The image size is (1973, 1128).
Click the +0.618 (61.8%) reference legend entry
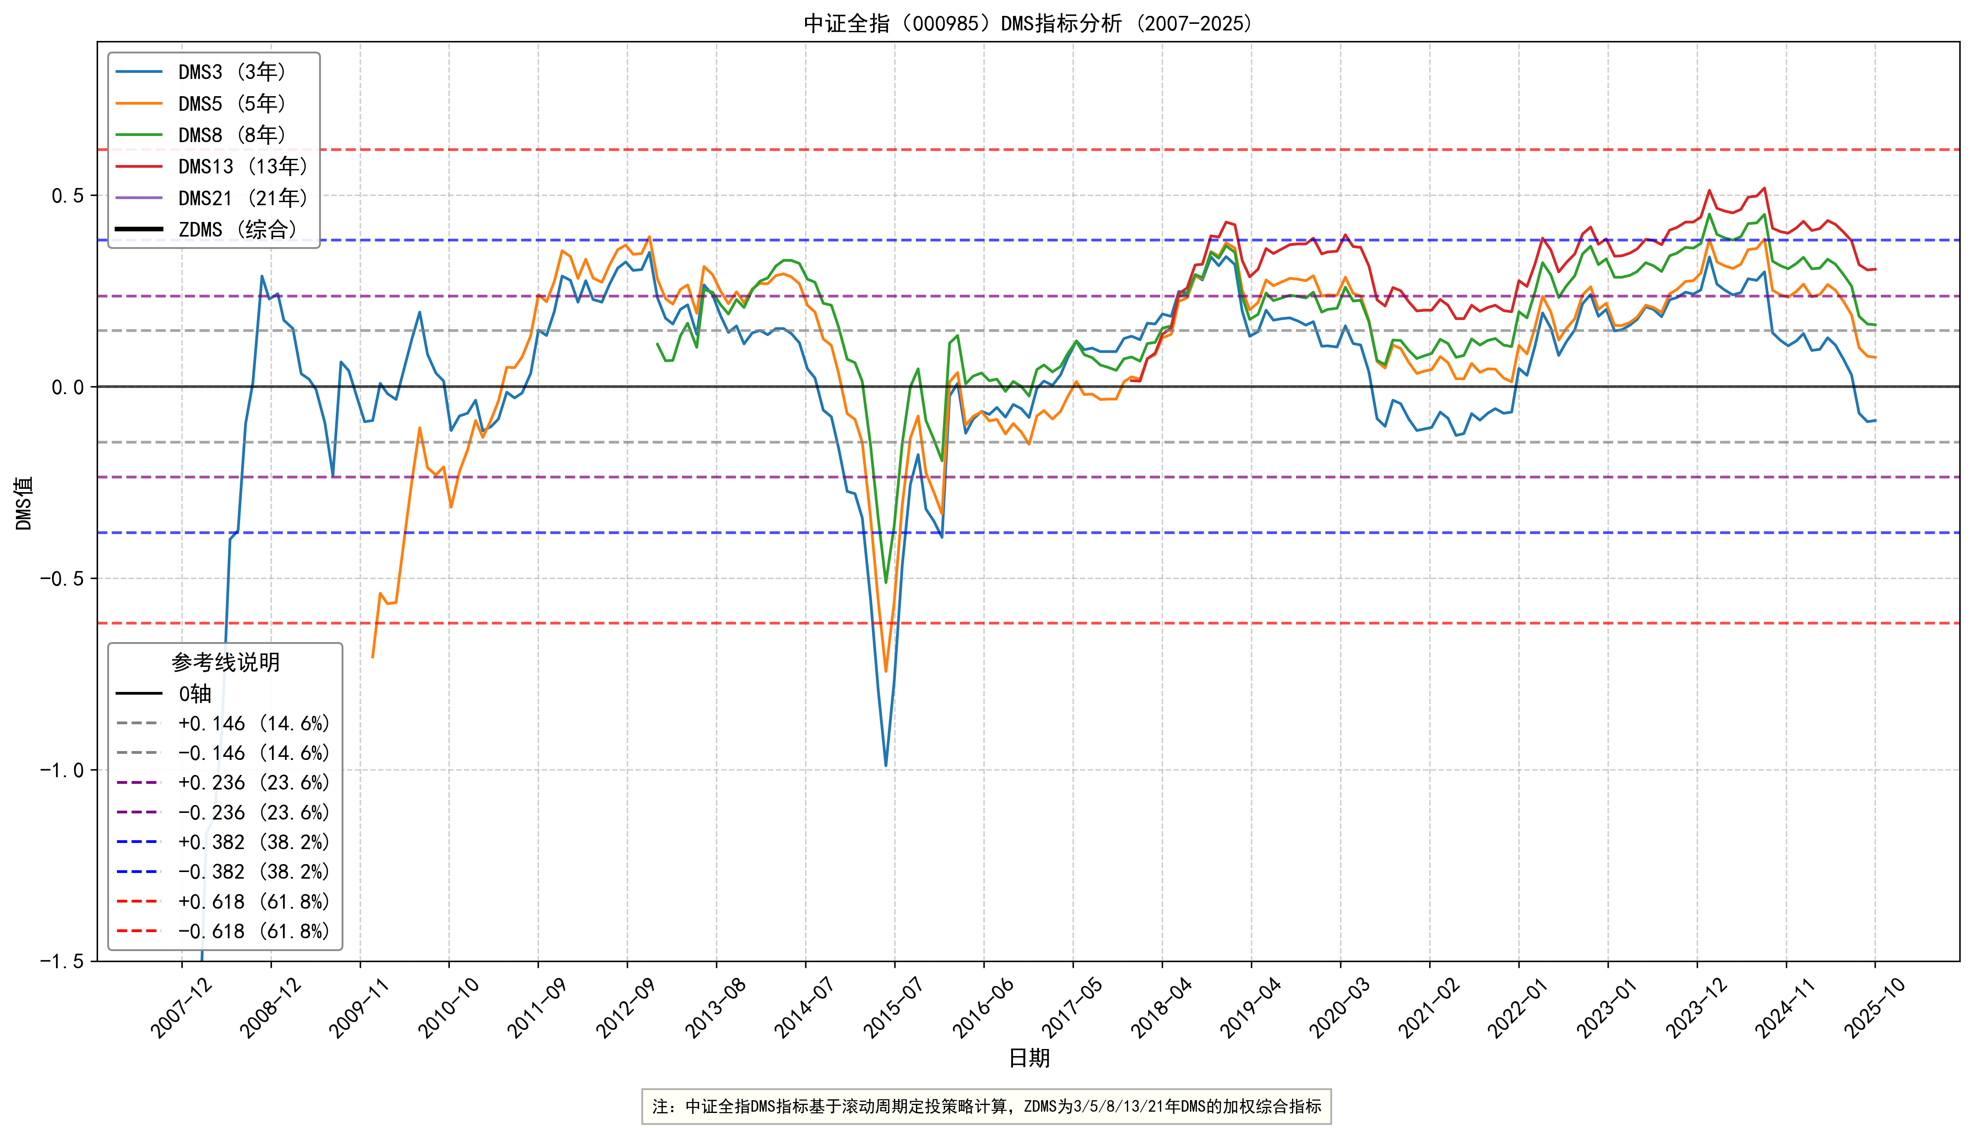tap(253, 902)
